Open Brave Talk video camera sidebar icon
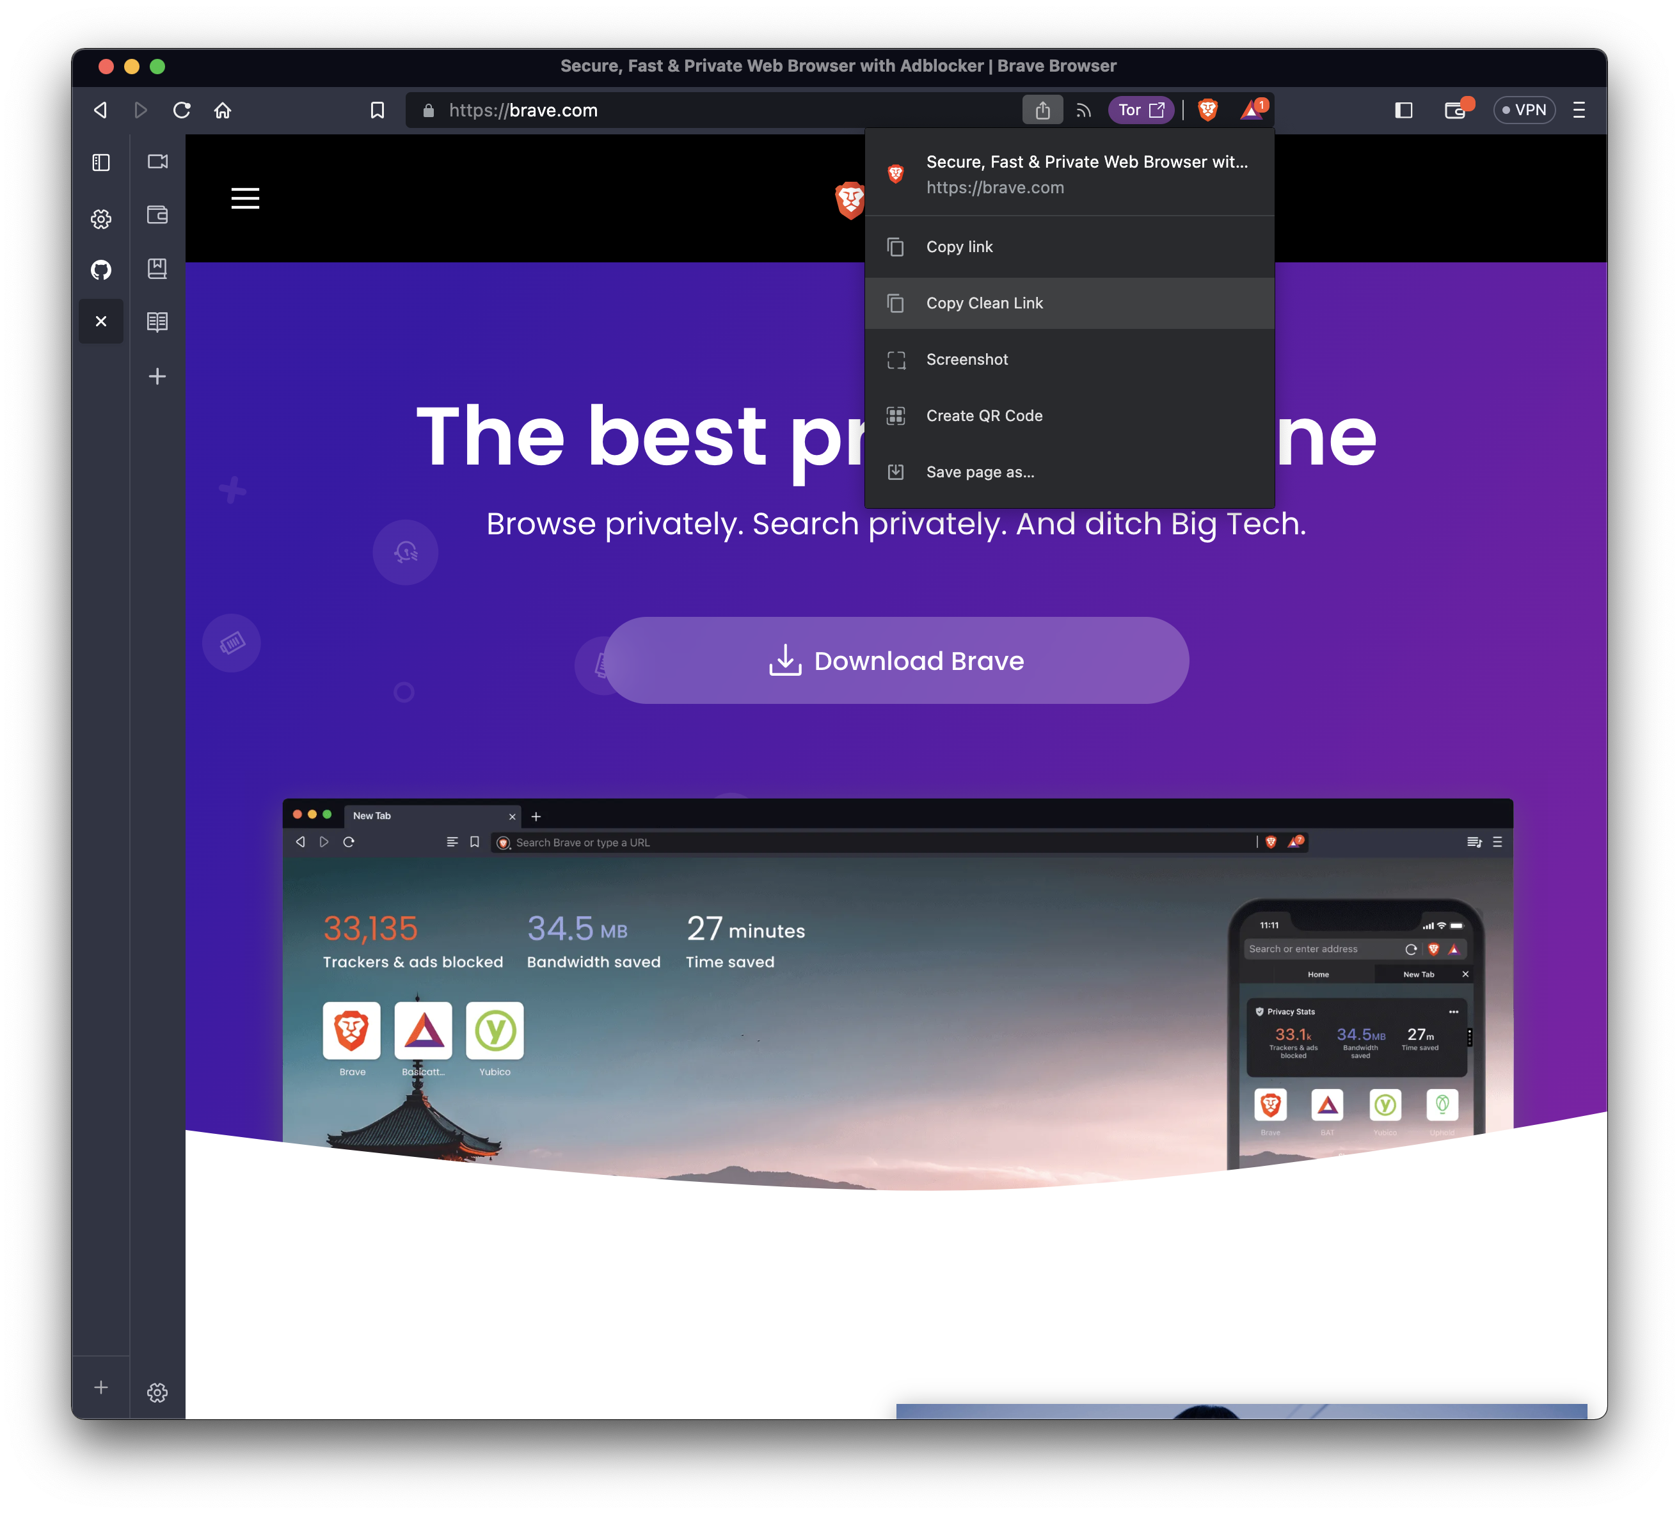The height and width of the screenshot is (1514, 1679). click(157, 161)
